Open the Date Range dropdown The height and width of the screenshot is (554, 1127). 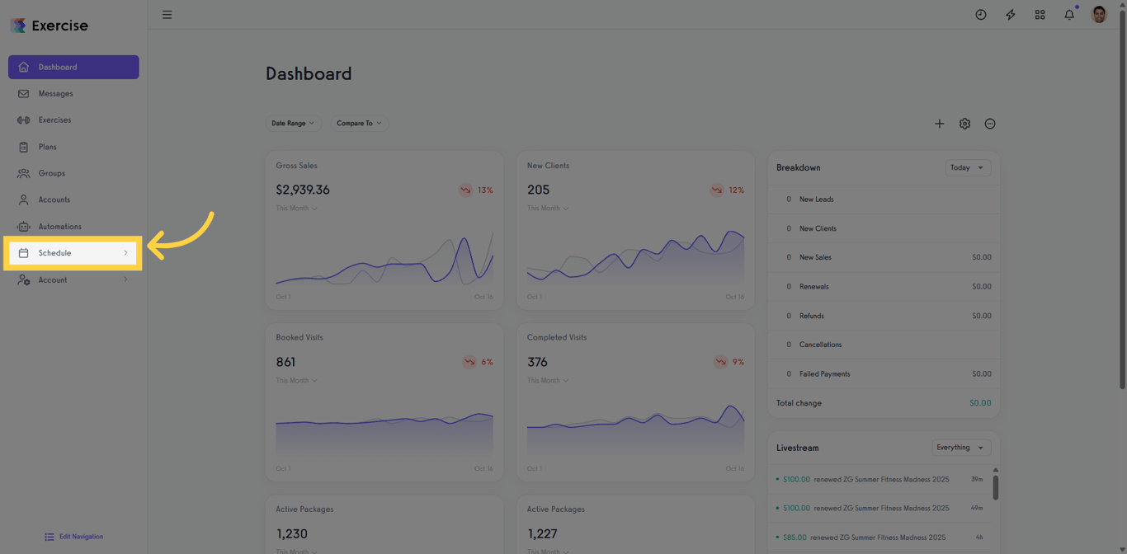pyautogui.click(x=294, y=123)
